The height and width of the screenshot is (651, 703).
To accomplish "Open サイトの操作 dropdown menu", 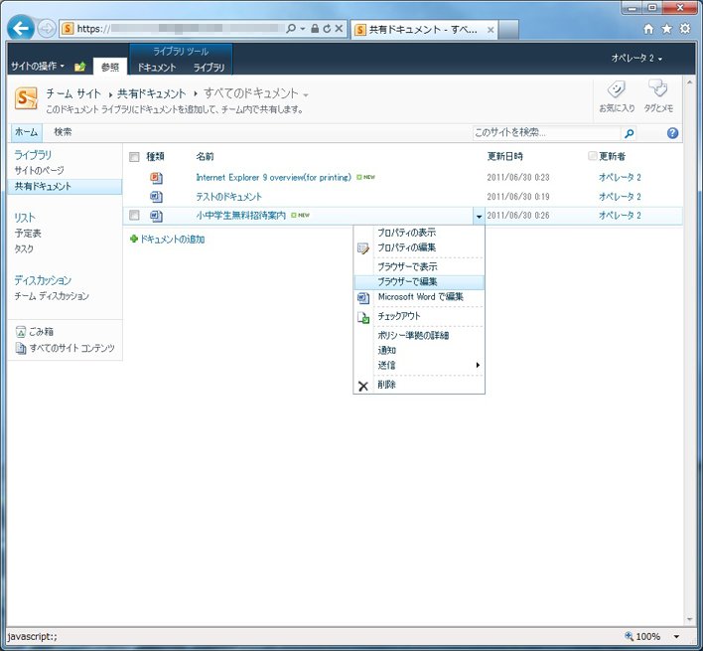I will click(x=38, y=67).
